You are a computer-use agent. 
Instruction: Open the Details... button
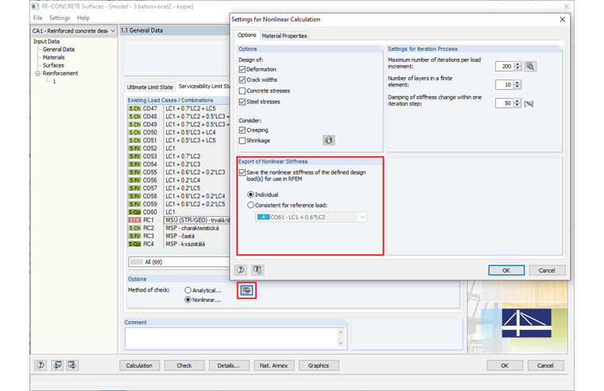tap(228, 366)
